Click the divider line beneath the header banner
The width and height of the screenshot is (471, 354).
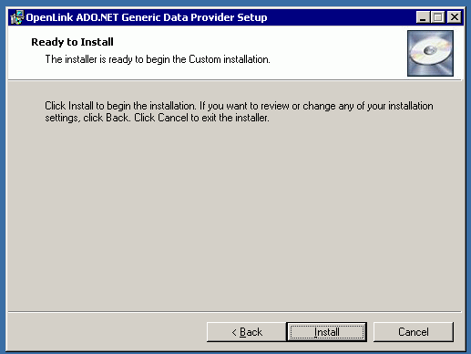(x=235, y=80)
